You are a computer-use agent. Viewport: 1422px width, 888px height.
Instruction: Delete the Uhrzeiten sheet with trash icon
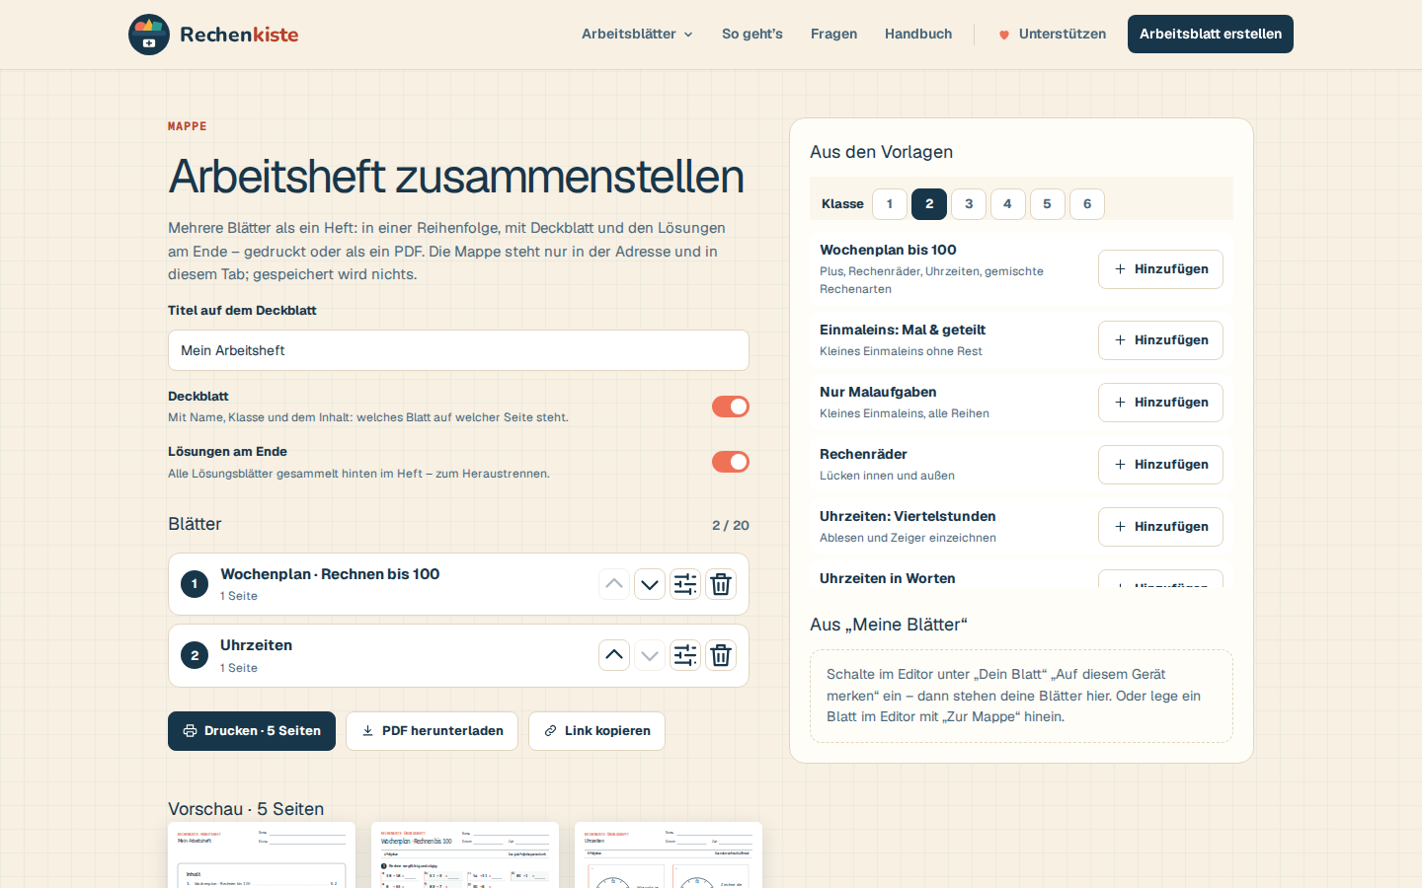(x=721, y=655)
